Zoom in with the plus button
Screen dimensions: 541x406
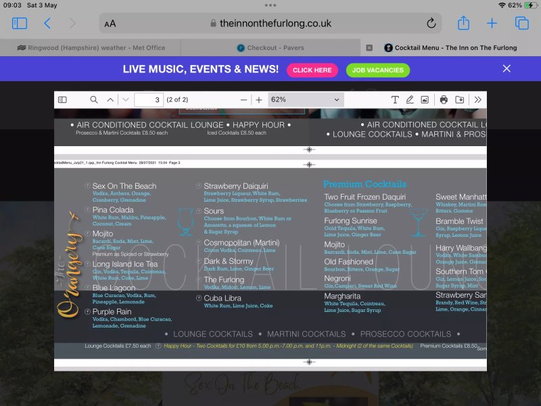click(259, 99)
